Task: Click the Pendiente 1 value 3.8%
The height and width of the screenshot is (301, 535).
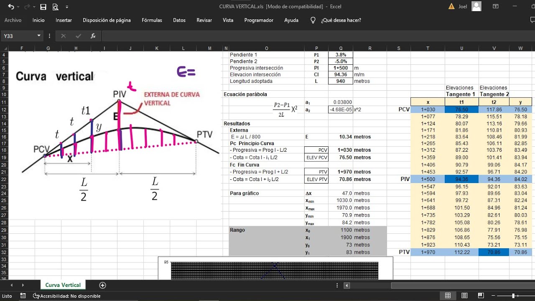Action: click(x=341, y=55)
